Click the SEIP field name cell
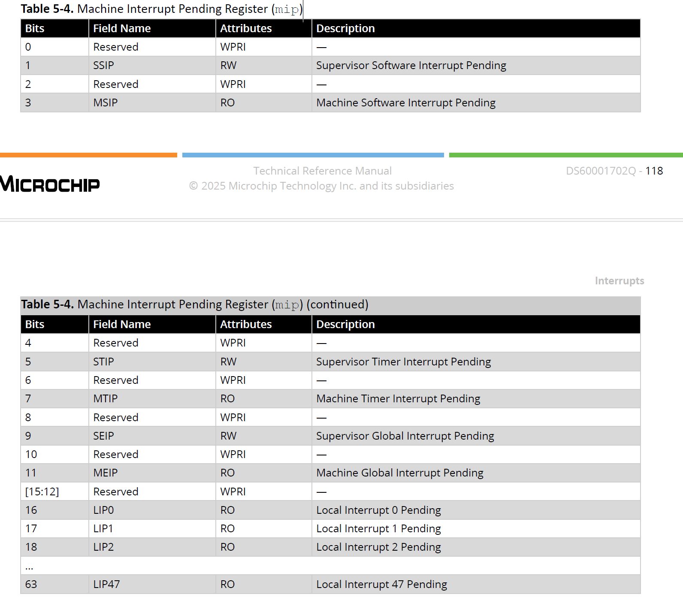Screen dimensions: 683x600 [152, 436]
